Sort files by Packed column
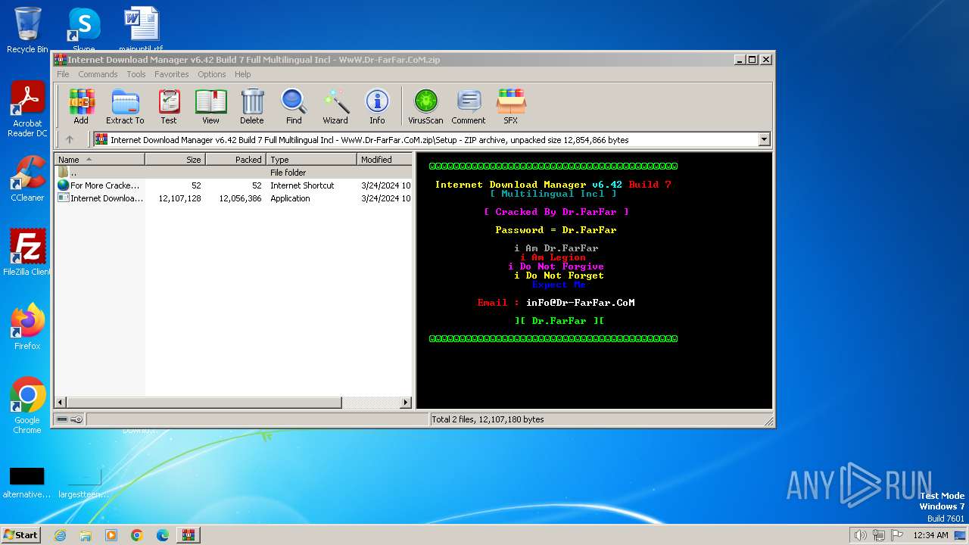This screenshot has height=545, width=969. pos(236,160)
